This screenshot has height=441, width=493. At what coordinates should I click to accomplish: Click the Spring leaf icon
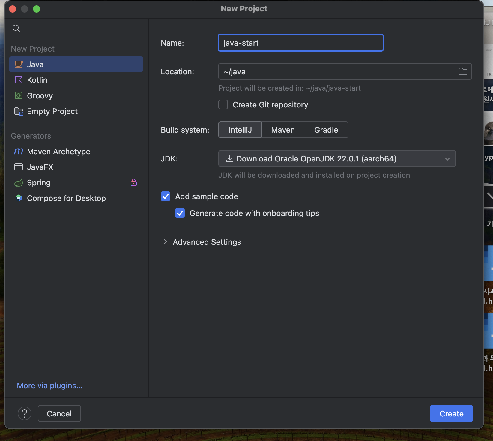coord(19,183)
